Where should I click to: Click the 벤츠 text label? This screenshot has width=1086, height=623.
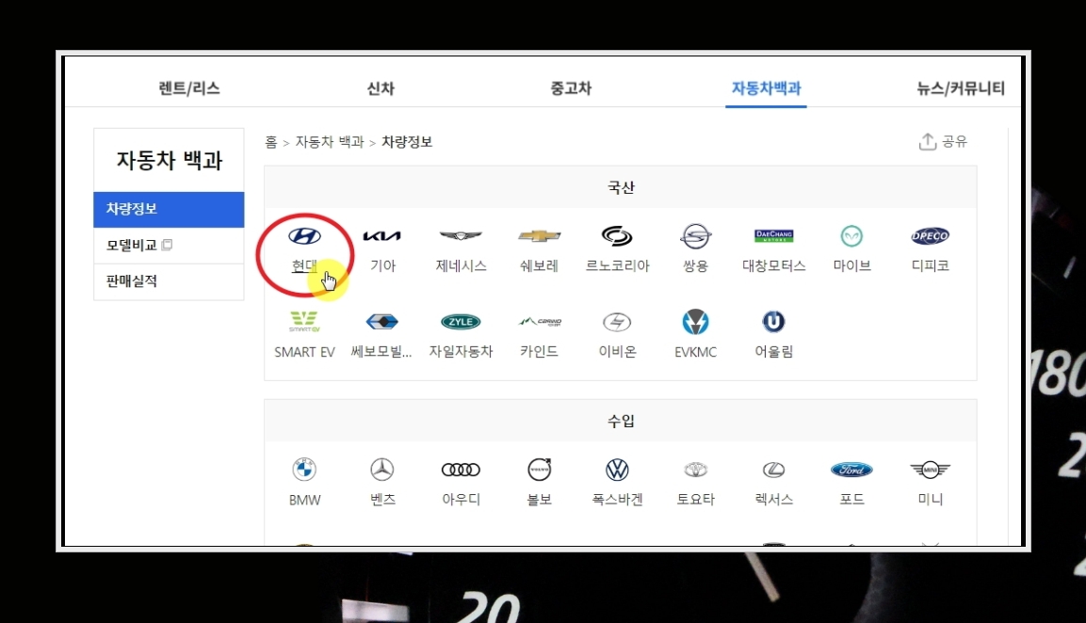click(x=382, y=499)
